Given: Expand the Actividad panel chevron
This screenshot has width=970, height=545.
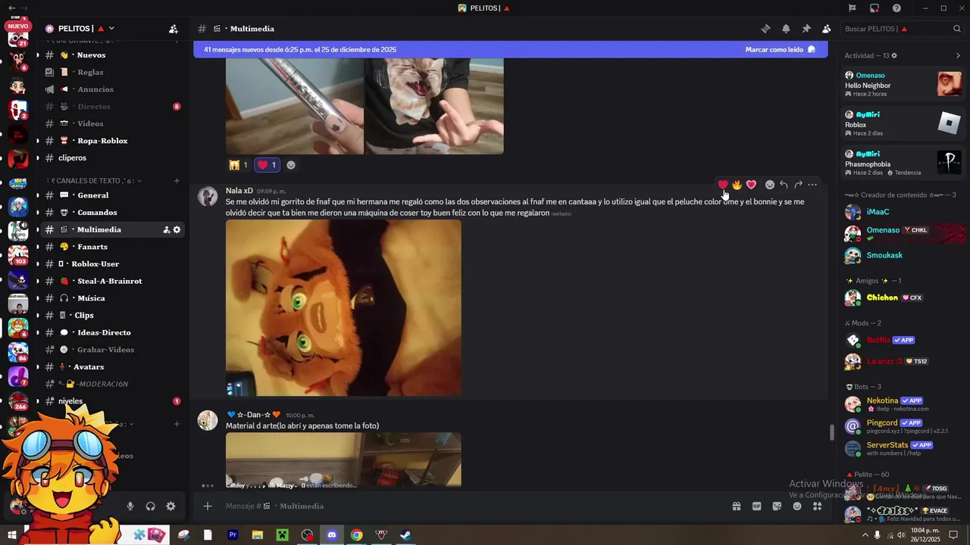Looking at the screenshot, I should pyautogui.click(x=958, y=55).
